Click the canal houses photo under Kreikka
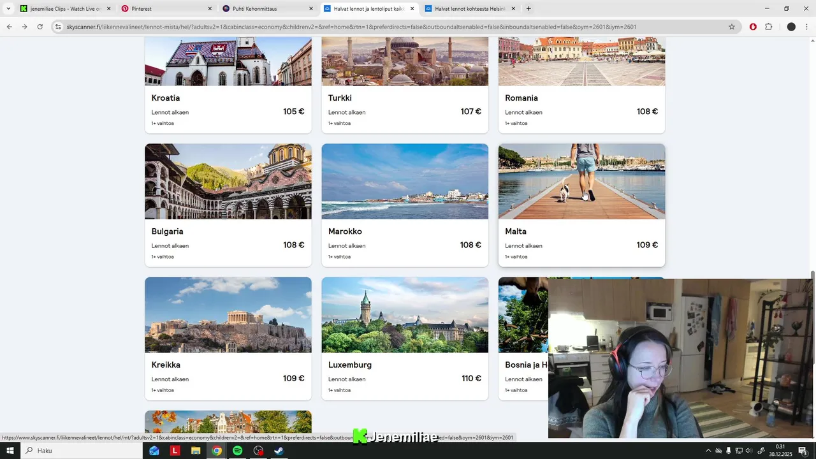This screenshot has height=459, width=816. tap(228, 422)
